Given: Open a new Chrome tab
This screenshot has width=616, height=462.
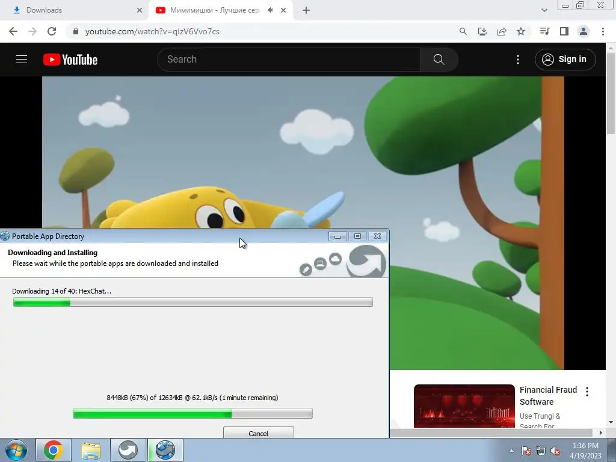Looking at the screenshot, I should coord(306,10).
